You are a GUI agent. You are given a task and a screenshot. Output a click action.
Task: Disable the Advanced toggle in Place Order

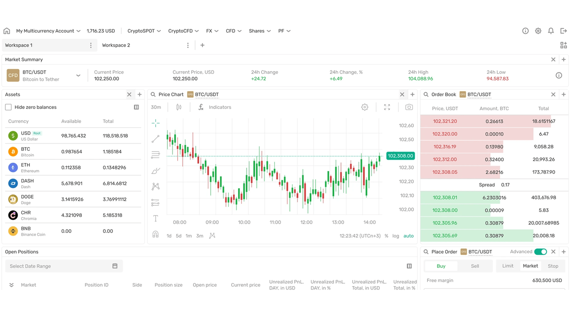point(540,252)
